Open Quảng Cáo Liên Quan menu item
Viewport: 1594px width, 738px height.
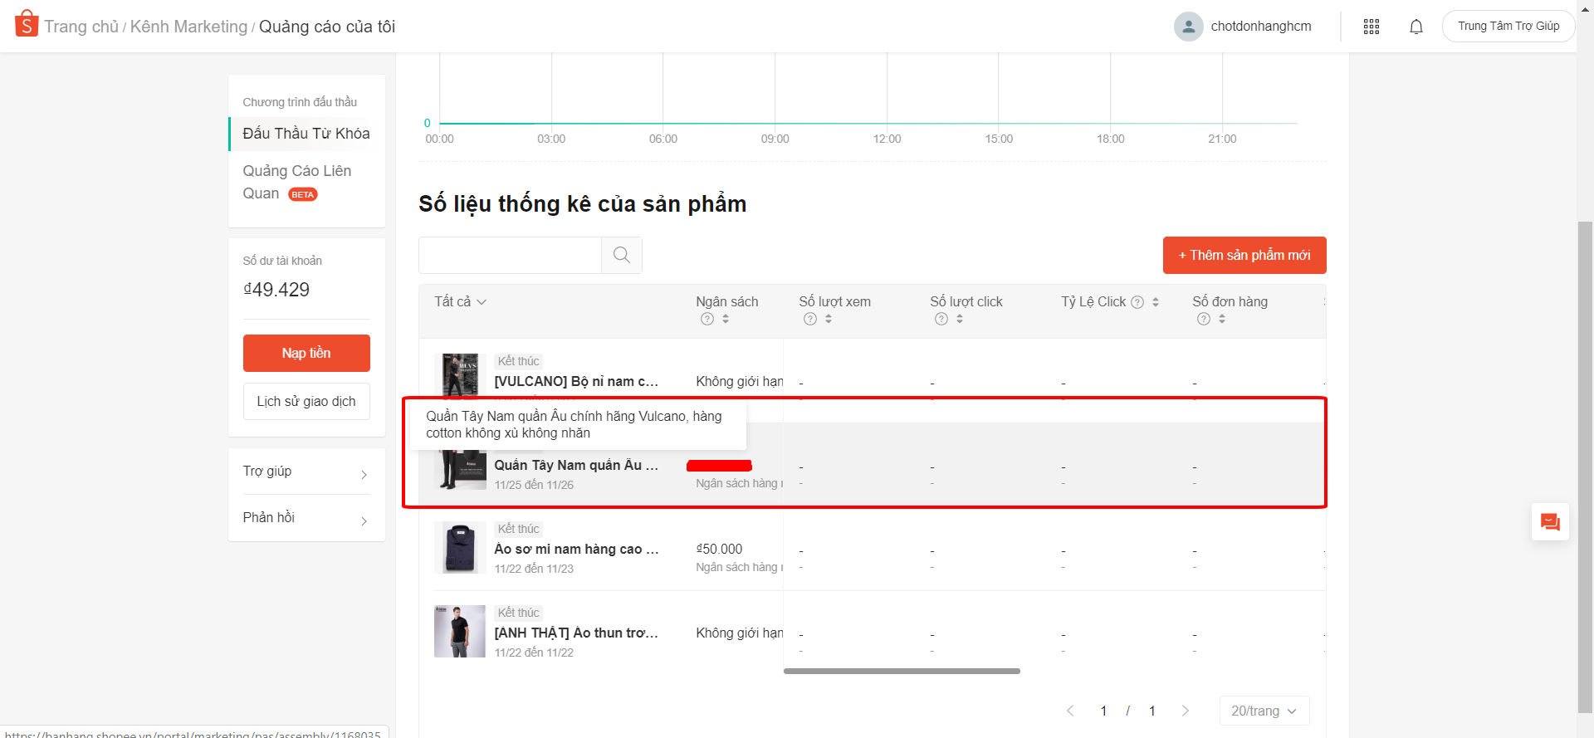pos(296,182)
